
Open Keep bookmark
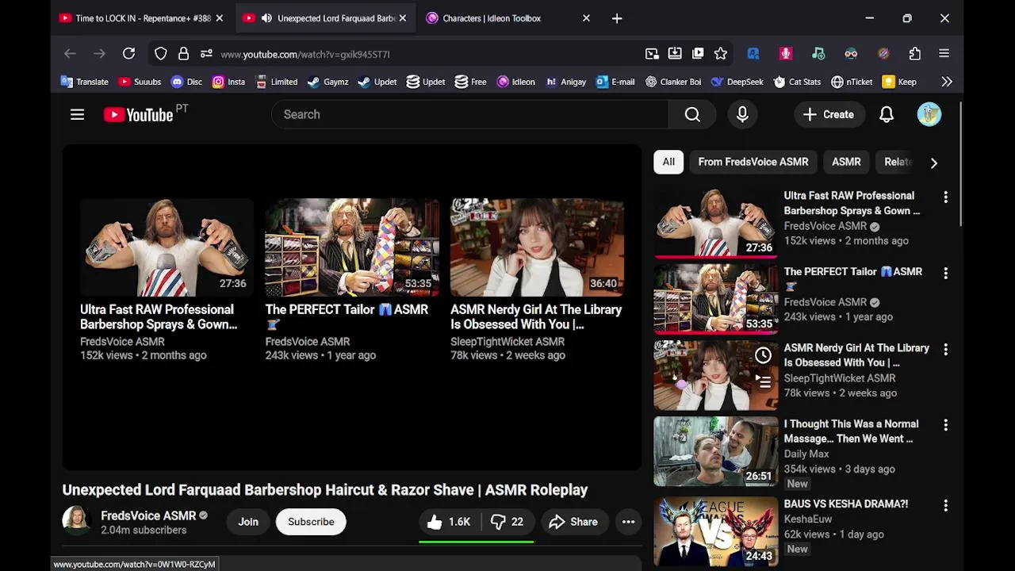coord(899,82)
